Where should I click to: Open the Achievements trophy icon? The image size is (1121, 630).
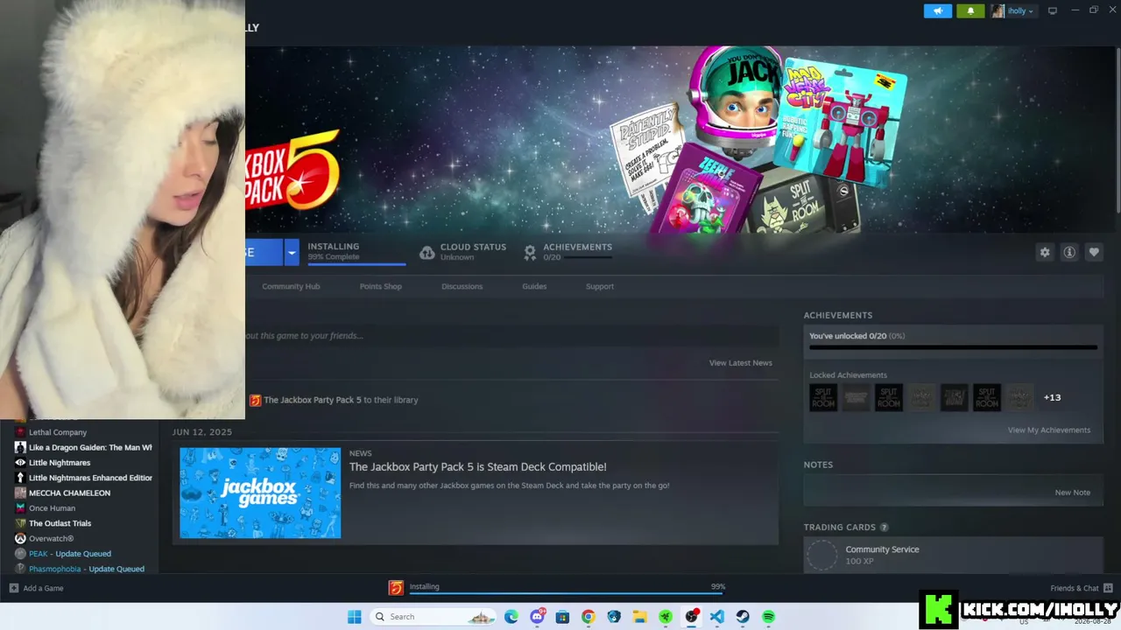(530, 253)
